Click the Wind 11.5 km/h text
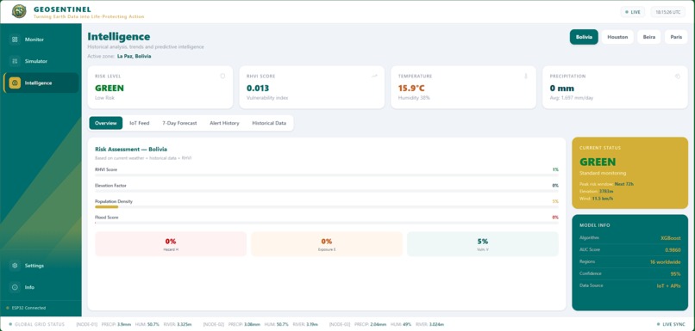This screenshot has height=331, width=695. tap(597, 199)
